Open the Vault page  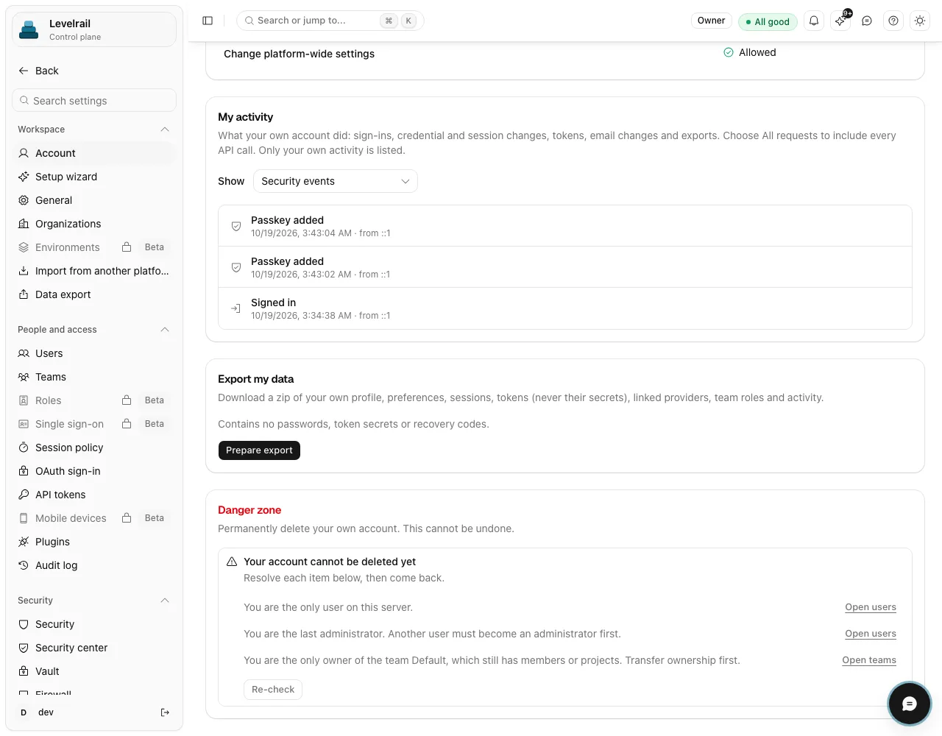coord(94,671)
